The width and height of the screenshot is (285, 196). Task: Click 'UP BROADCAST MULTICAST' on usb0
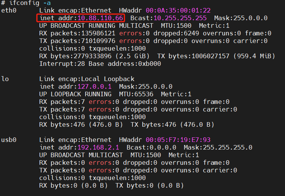point(81,155)
